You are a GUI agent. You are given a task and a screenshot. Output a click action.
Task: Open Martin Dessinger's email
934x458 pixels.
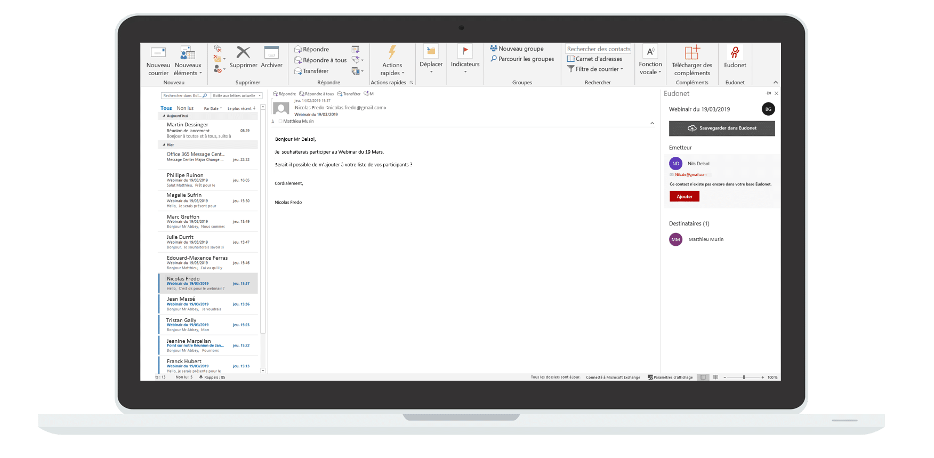pos(208,130)
